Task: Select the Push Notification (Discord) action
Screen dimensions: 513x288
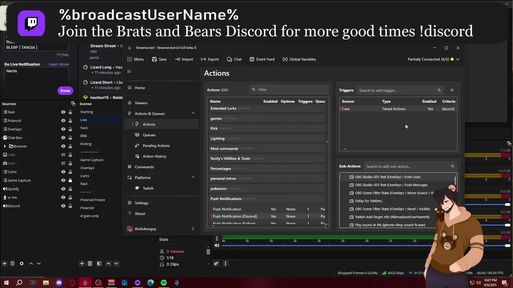Action: point(267,216)
